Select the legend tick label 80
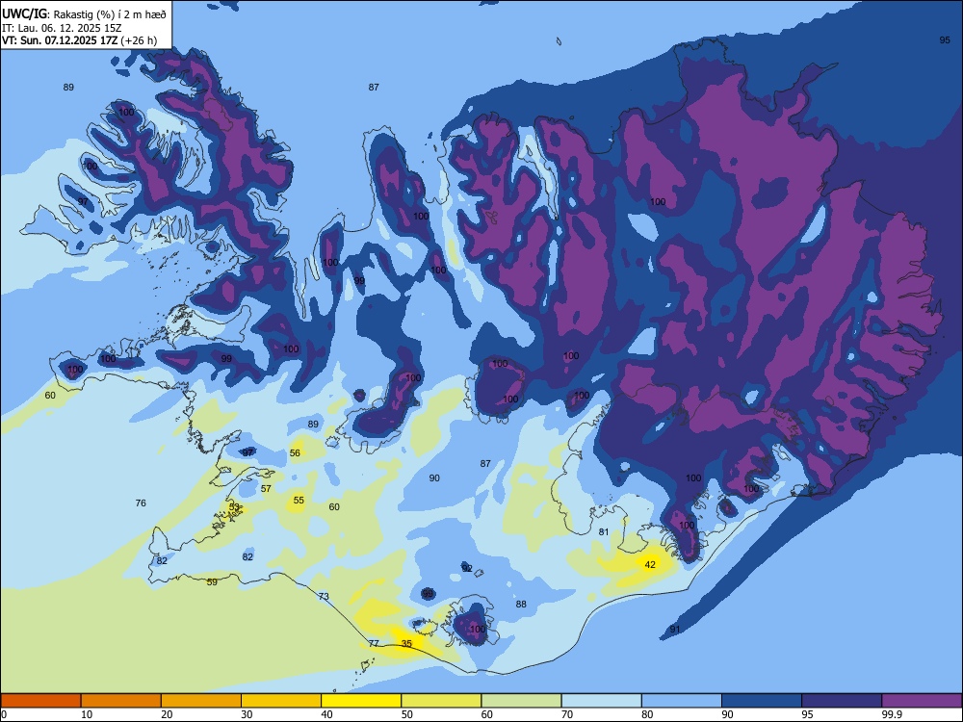The image size is (963, 722). pyautogui.click(x=647, y=714)
